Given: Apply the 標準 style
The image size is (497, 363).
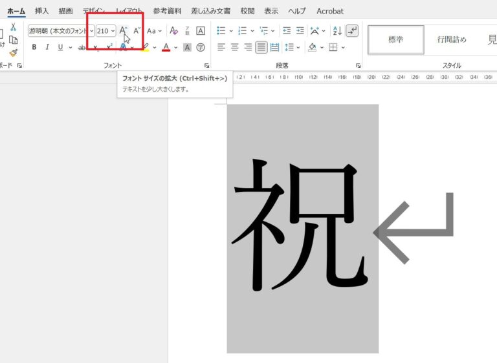Looking at the screenshot, I should click(x=395, y=39).
